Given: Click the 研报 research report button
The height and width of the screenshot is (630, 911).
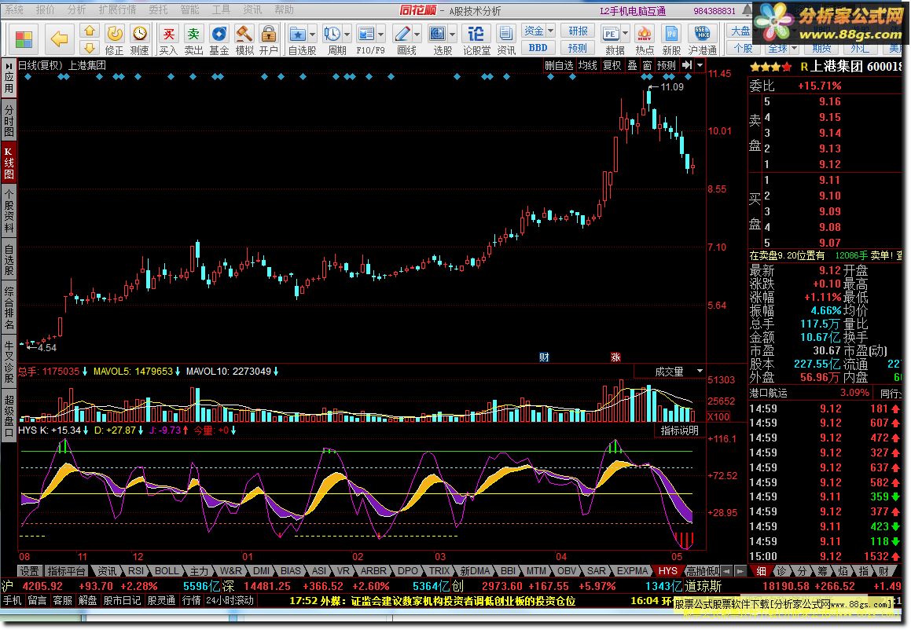Looking at the screenshot, I should tap(578, 30).
